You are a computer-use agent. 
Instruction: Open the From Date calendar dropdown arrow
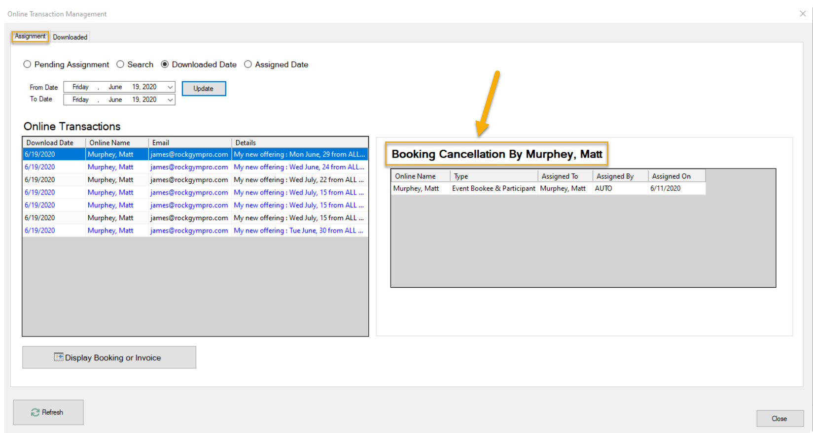[x=170, y=87]
